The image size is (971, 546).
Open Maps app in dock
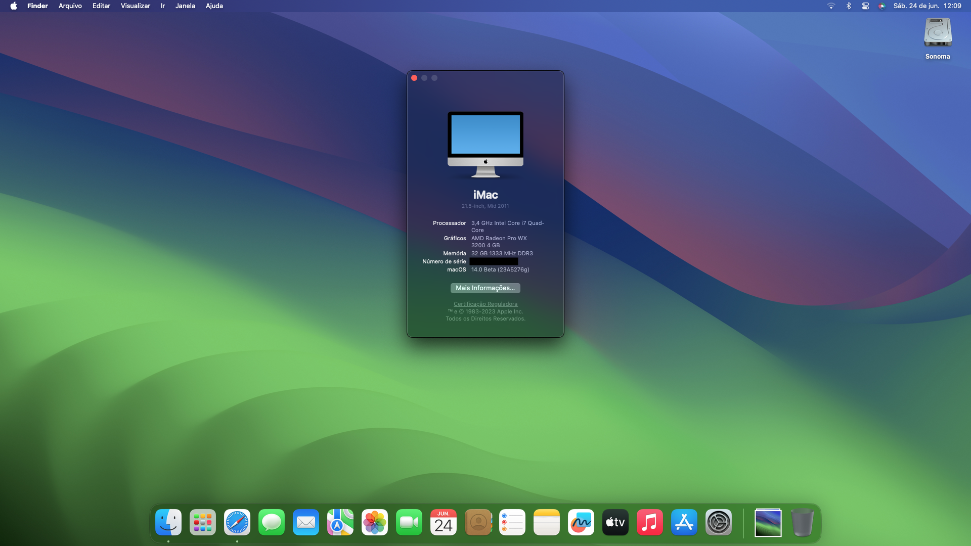(340, 522)
